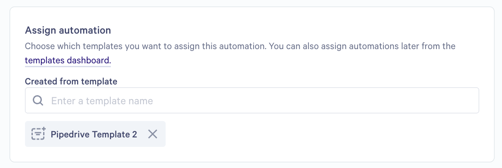Click the dashed template icon with plus
Image resolution: width=502 pixels, height=168 pixels.
click(x=38, y=134)
